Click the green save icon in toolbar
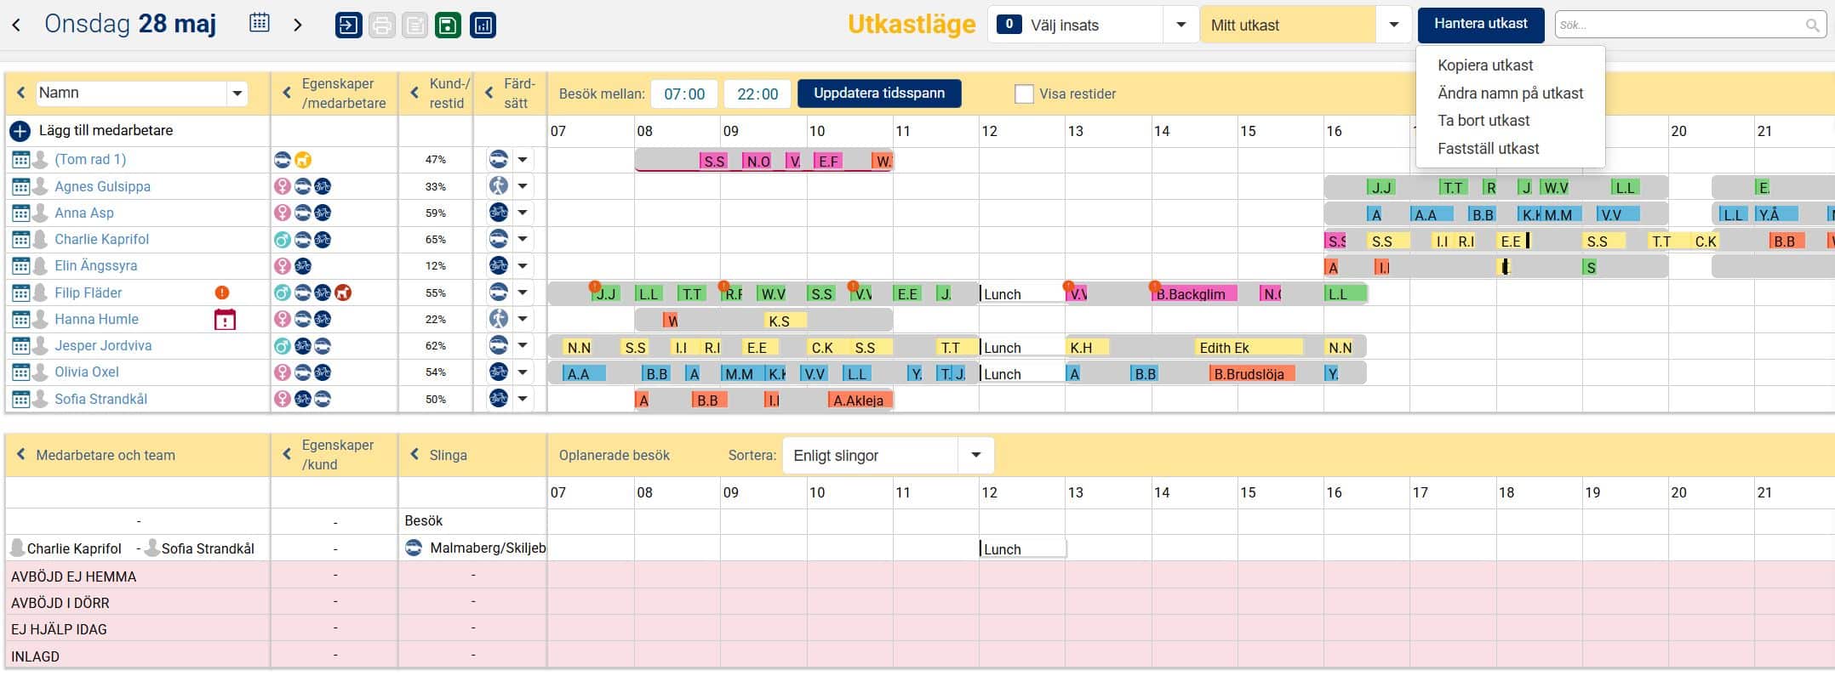This screenshot has width=1835, height=676. click(x=448, y=26)
